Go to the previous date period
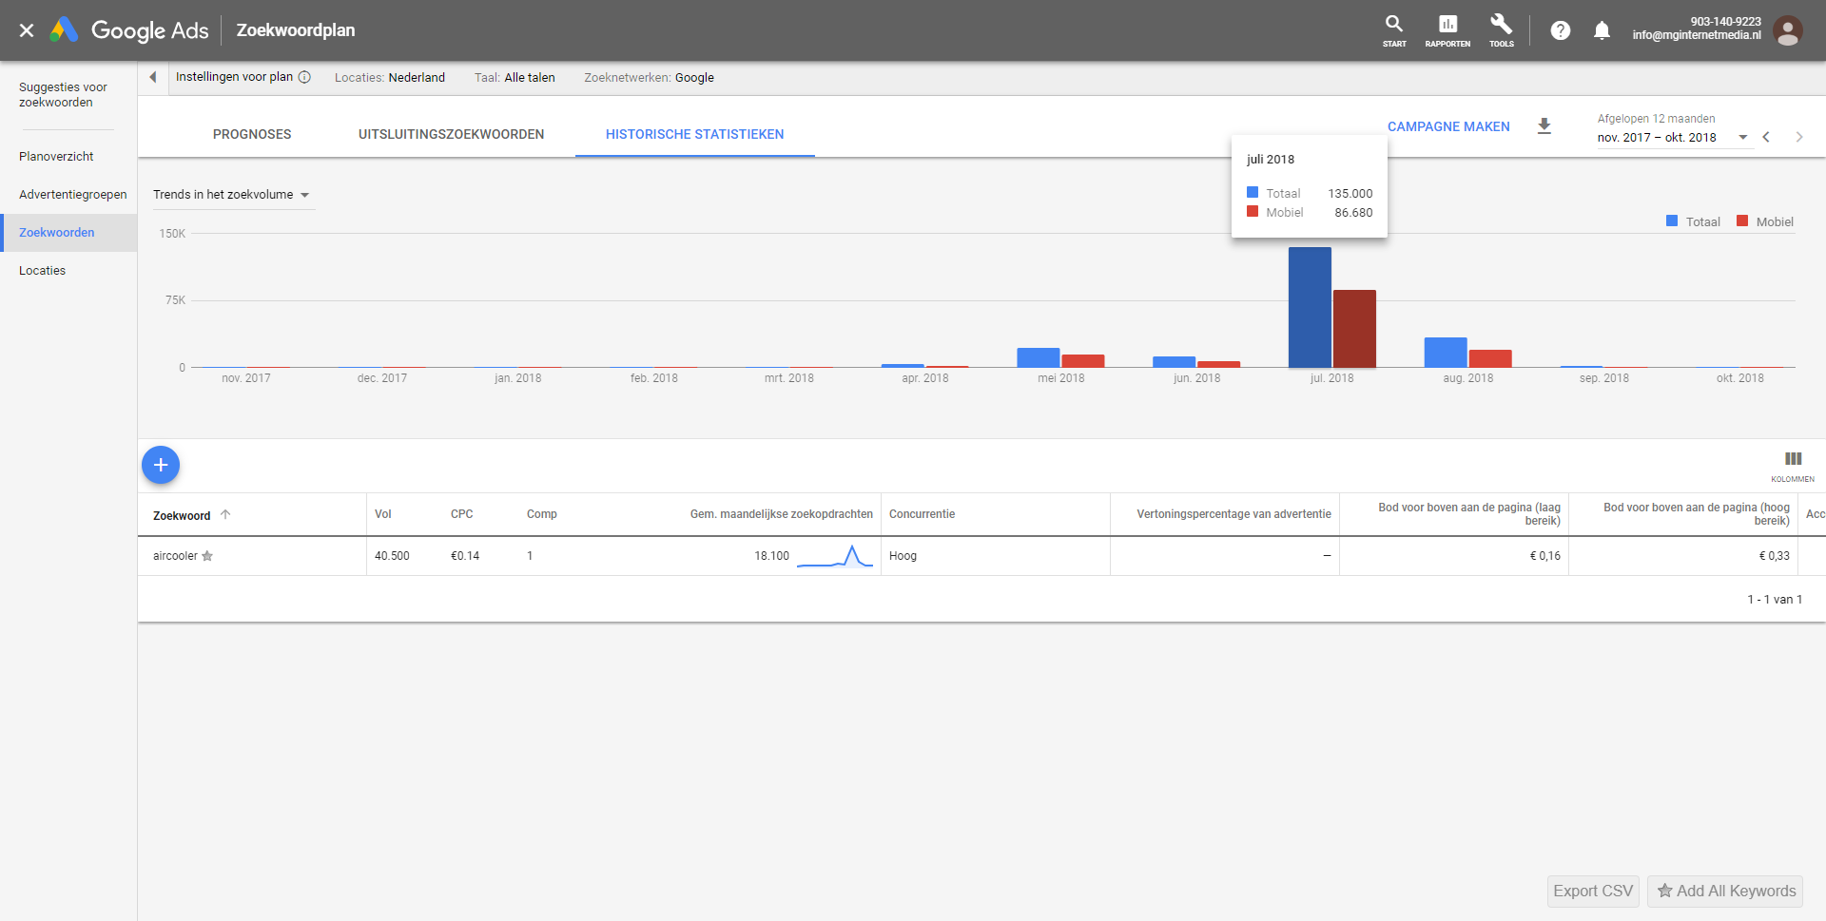Image resolution: width=1826 pixels, height=921 pixels. [1766, 137]
